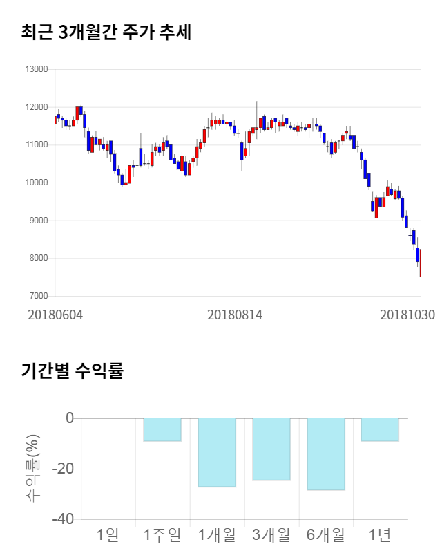
Task: Select the 1주일 return bar
Action: click(162, 429)
